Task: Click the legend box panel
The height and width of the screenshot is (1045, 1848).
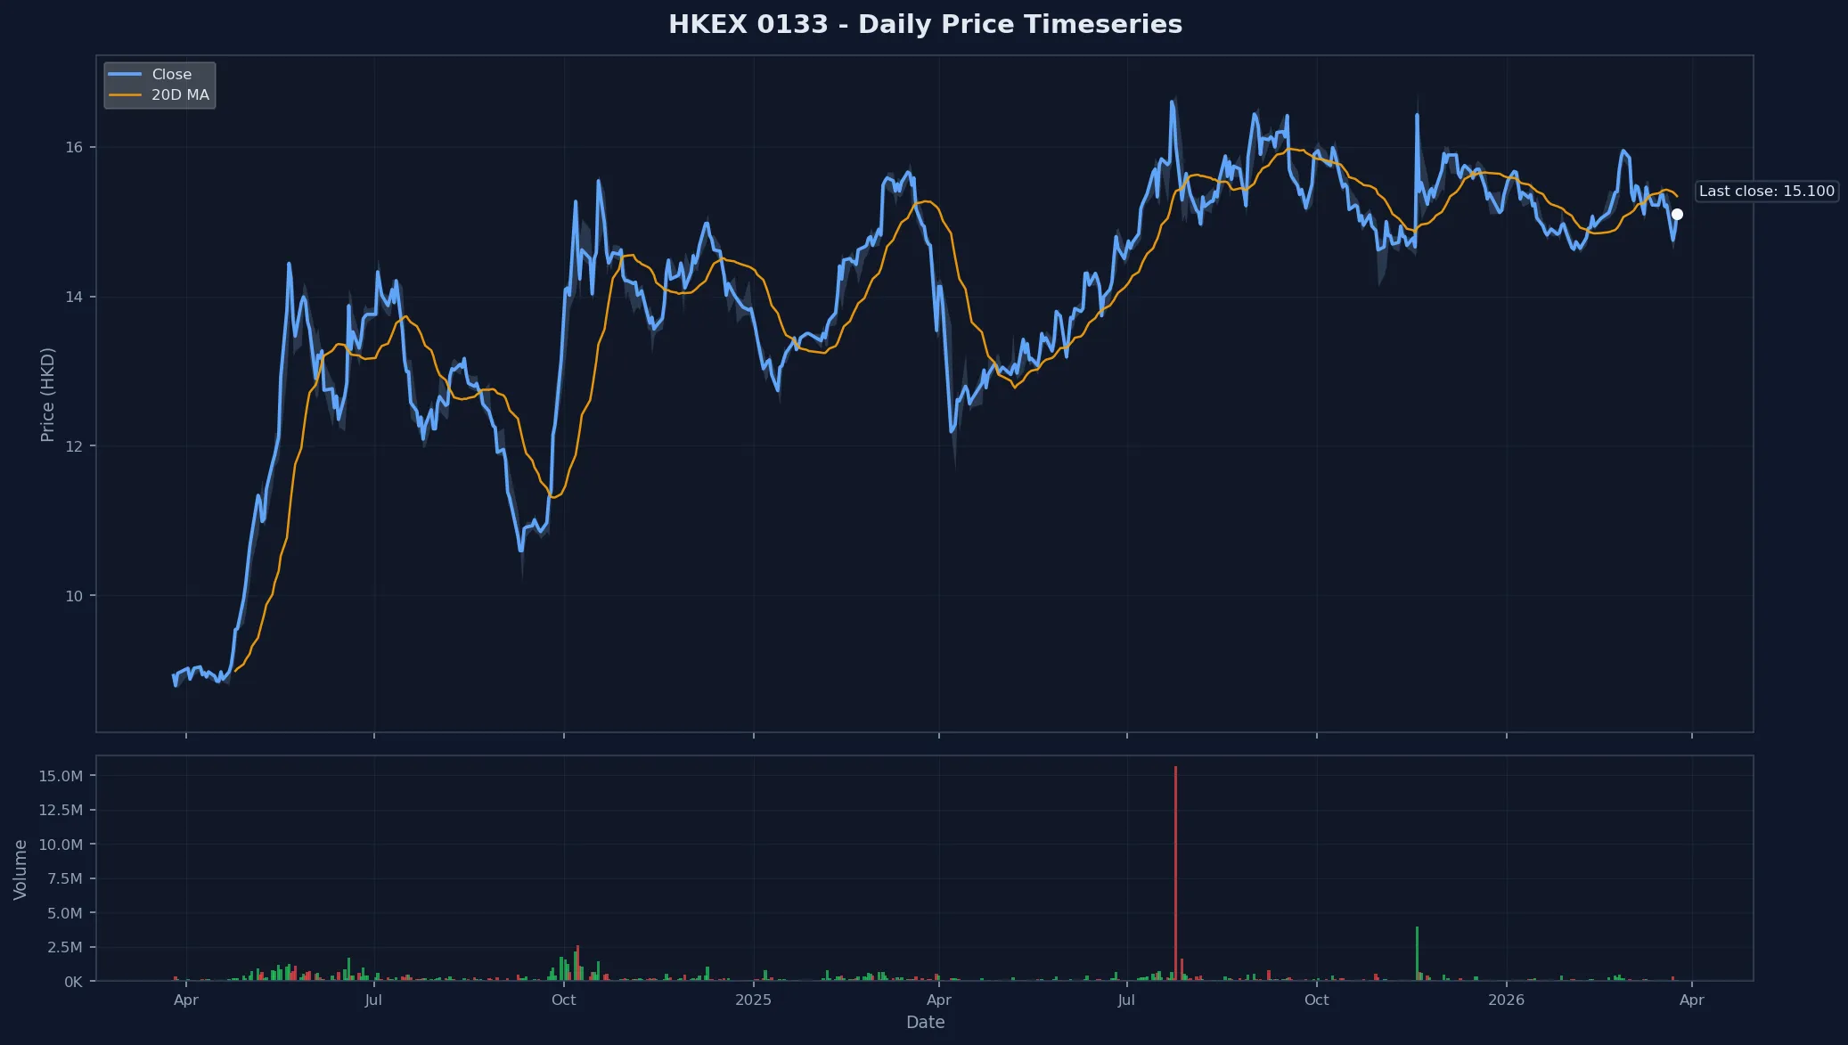Action: click(160, 84)
